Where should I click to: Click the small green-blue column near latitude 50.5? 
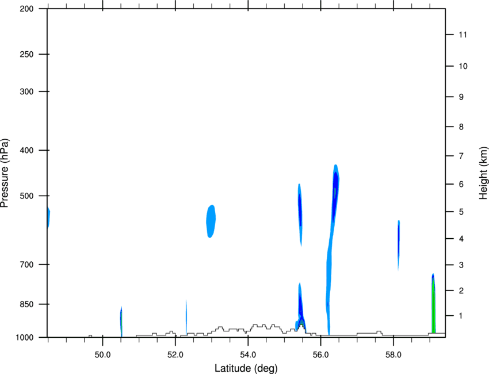click(x=121, y=322)
